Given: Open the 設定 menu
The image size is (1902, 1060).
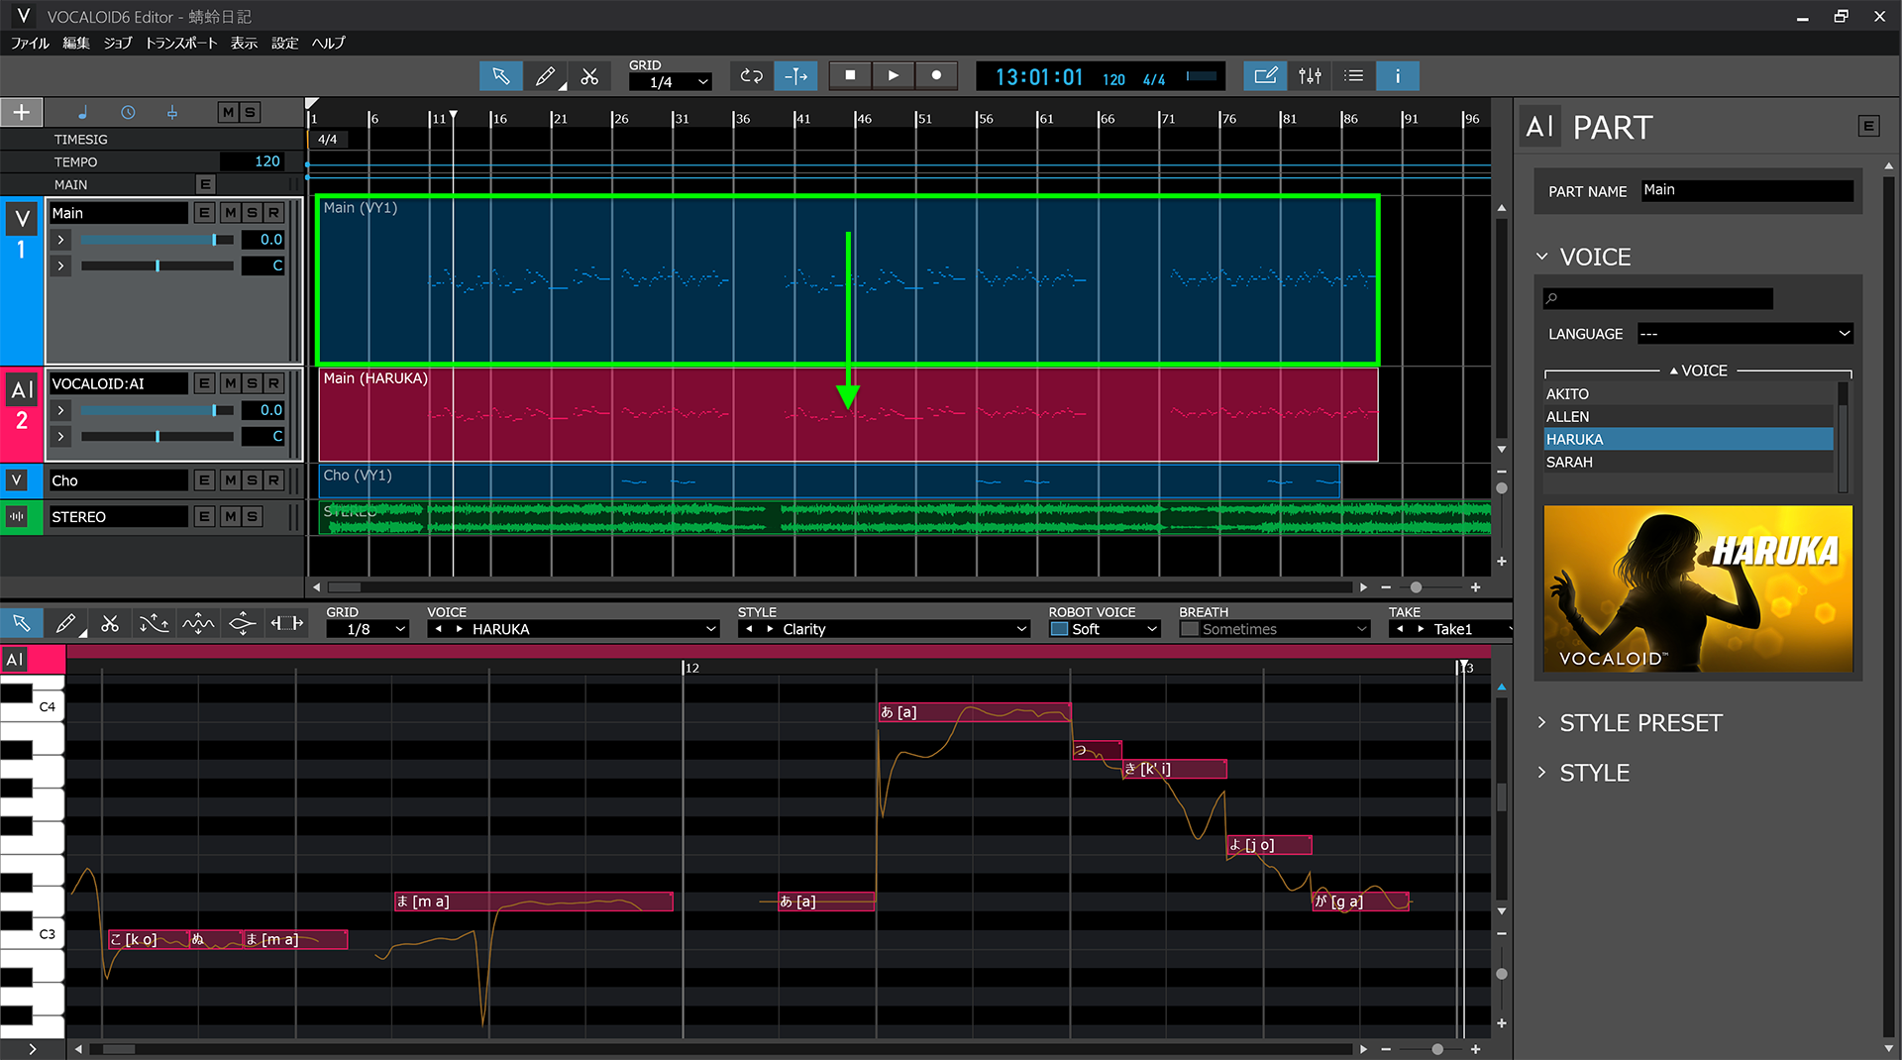Looking at the screenshot, I should pos(284,43).
